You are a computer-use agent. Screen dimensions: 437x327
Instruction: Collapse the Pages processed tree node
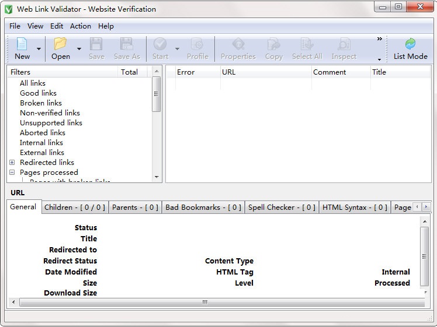(12, 173)
